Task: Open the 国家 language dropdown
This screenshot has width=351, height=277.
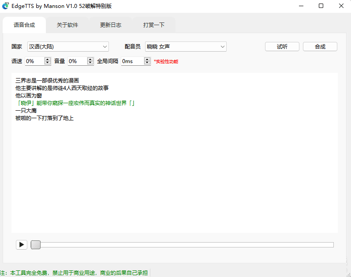Action: pos(68,47)
